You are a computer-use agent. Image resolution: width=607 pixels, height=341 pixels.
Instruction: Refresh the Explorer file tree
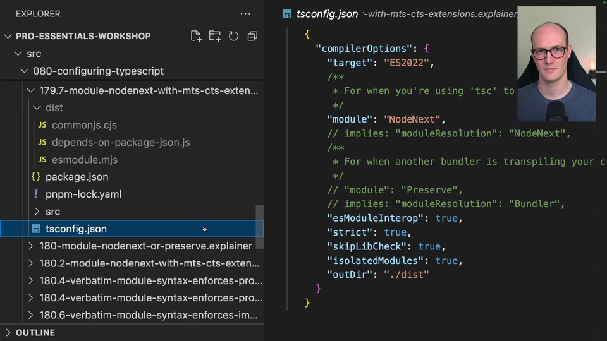click(x=233, y=36)
